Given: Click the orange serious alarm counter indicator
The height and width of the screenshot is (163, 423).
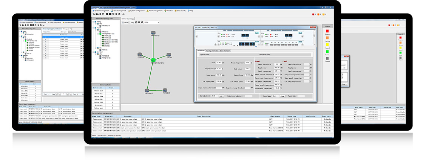Looking at the screenshot, I should [318, 14].
